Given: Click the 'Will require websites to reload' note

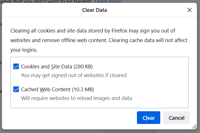Looking at the screenshot, I should (76, 98).
